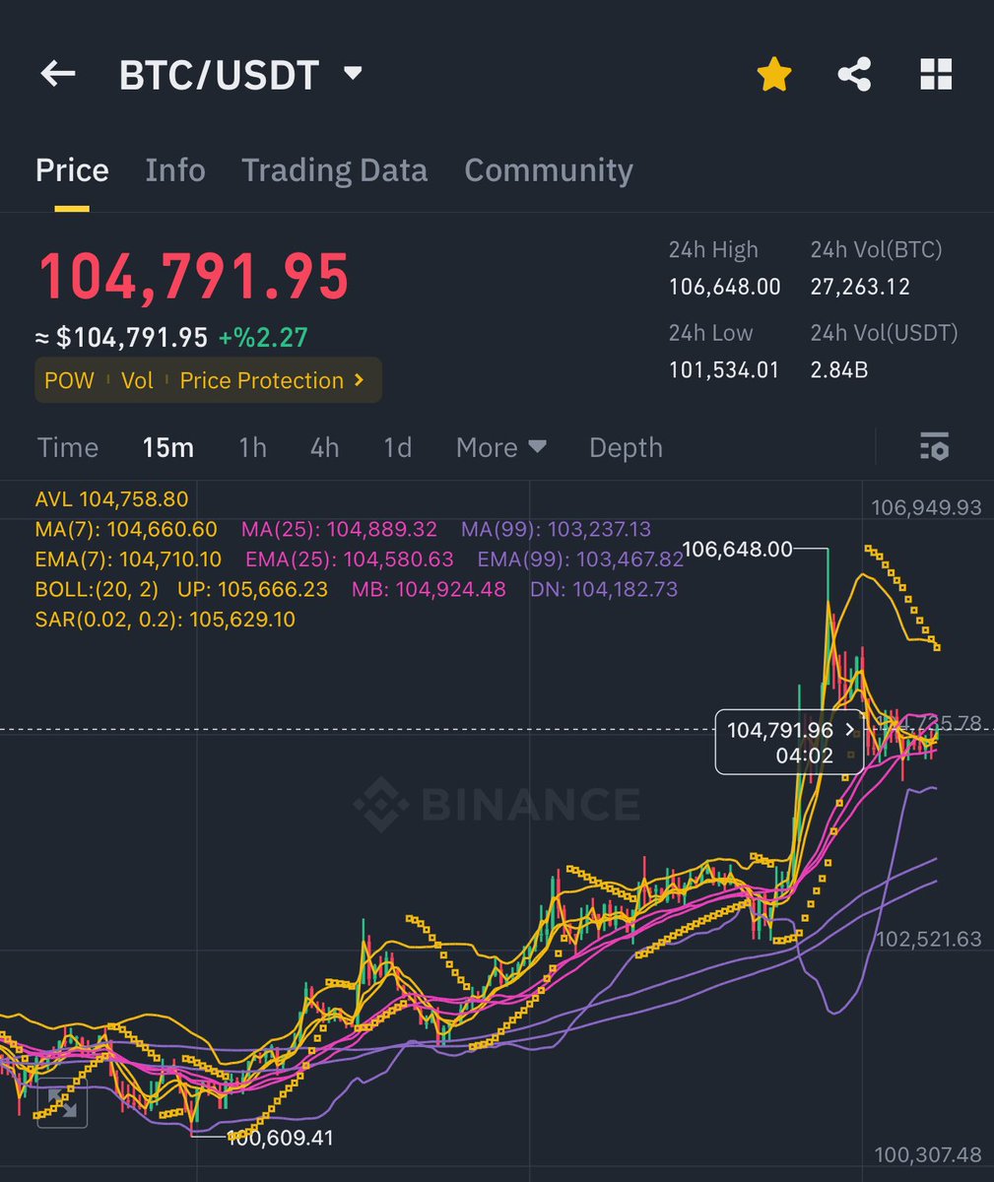
Task: Click the 24h High value 106,648.00
Action: (724, 287)
